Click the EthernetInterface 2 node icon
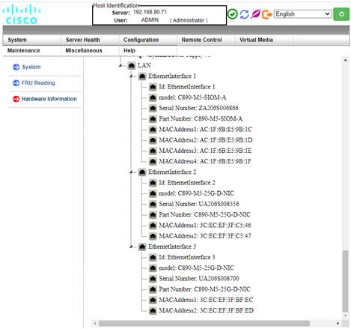The width and height of the screenshot is (351, 329). coord(142,172)
